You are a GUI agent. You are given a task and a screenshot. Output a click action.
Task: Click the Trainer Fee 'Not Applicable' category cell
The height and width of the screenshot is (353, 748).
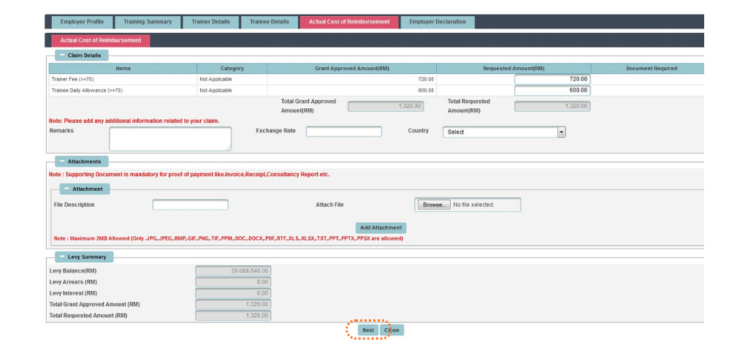pyautogui.click(x=232, y=79)
